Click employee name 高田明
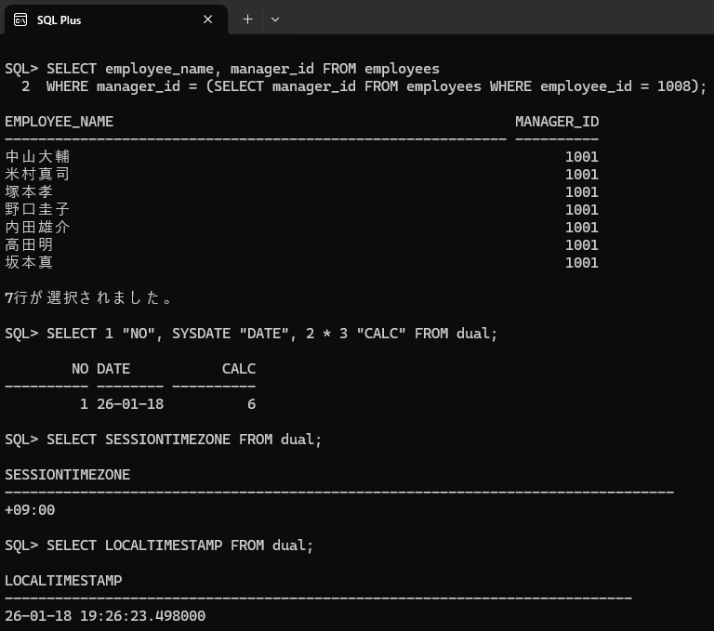Screen dimensions: 714x631 coord(29,245)
